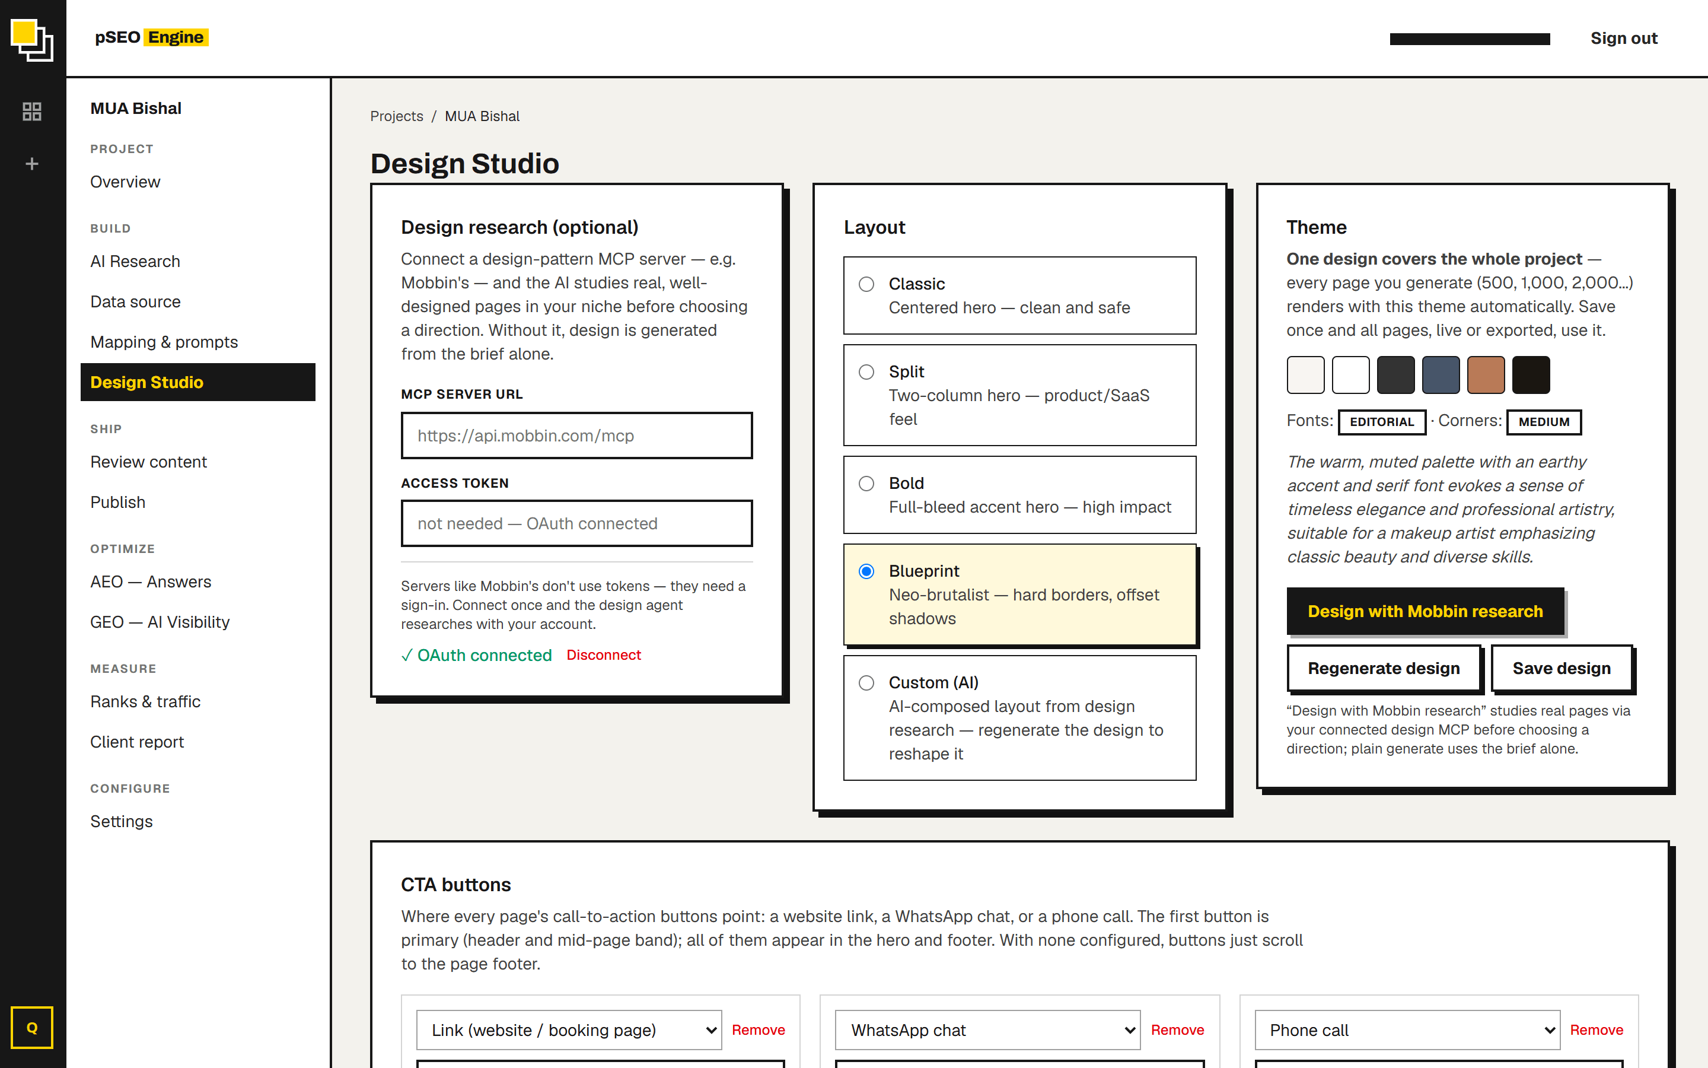Click the EDITORIAL fonts tag

[1381, 422]
